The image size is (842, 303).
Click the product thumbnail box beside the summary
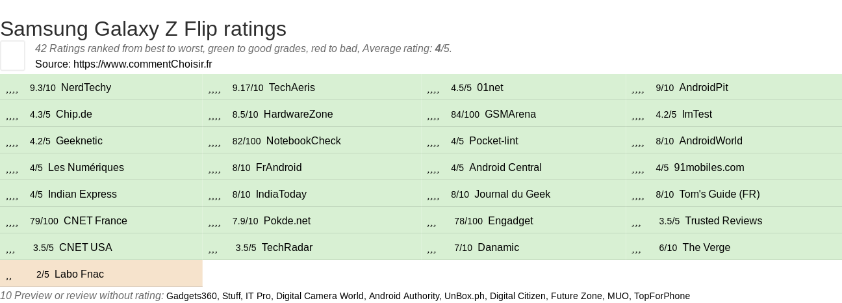coord(12,55)
